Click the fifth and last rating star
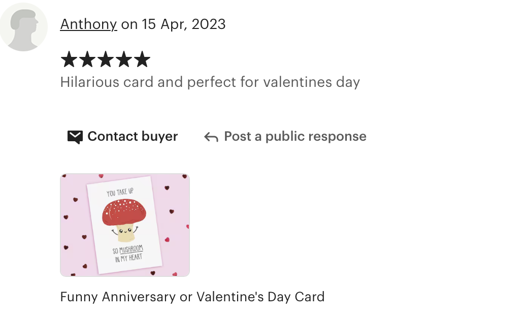The width and height of the screenshot is (524, 315). point(142,59)
